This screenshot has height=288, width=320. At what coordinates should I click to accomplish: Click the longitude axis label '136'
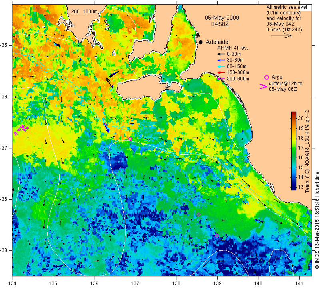click(94, 284)
